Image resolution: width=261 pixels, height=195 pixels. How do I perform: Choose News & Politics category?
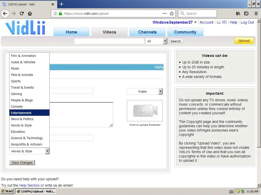pos(29,119)
